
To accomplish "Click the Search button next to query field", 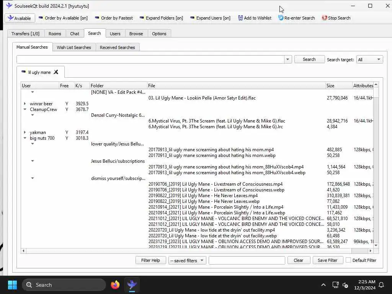I will coord(309,59).
